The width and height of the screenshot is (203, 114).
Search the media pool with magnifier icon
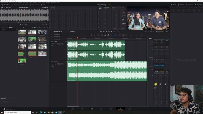click(40, 28)
